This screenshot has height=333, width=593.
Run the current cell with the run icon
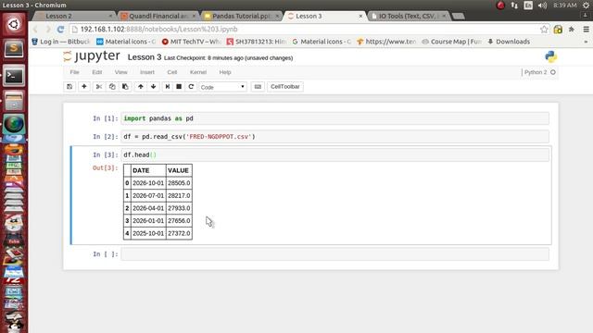(x=167, y=86)
